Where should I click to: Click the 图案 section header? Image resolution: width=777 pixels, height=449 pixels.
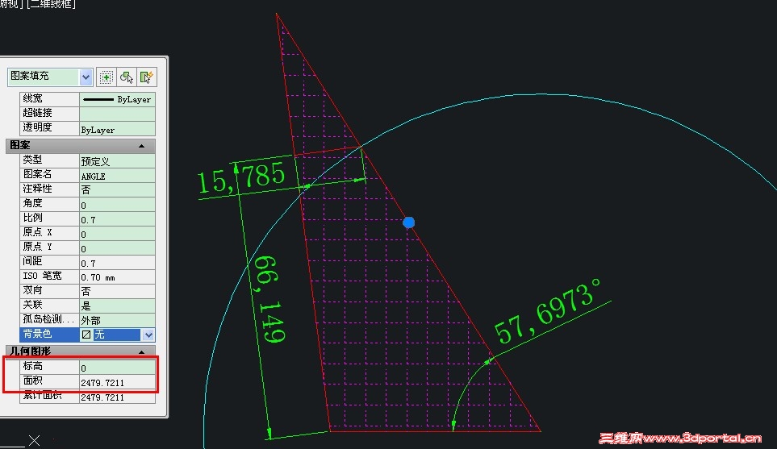click(x=80, y=146)
